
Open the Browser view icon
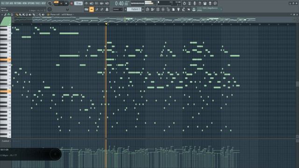click(x=168, y=9)
